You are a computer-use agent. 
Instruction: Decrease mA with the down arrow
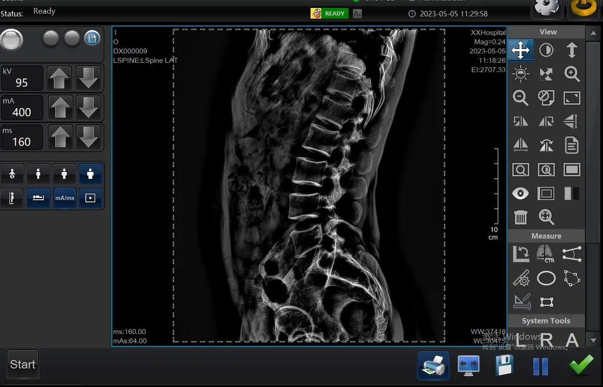click(88, 107)
